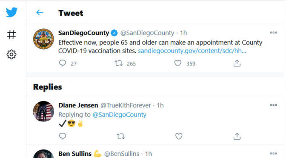Open more options on SanDiegoCounty tweet
This screenshot has height=158, width=286.
pos(273,33)
